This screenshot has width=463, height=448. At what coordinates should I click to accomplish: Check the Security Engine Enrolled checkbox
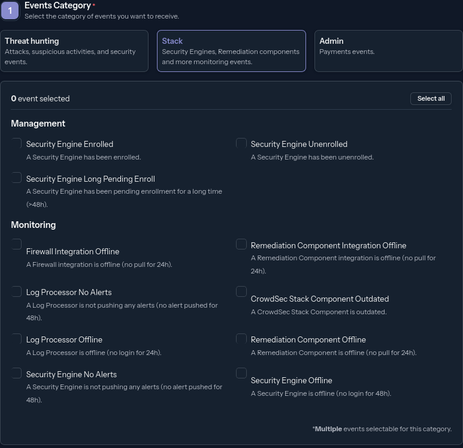(x=17, y=143)
